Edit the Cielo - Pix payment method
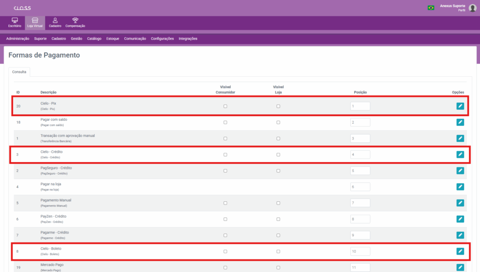480x272 pixels. pyautogui.click(x=460, y=106)
